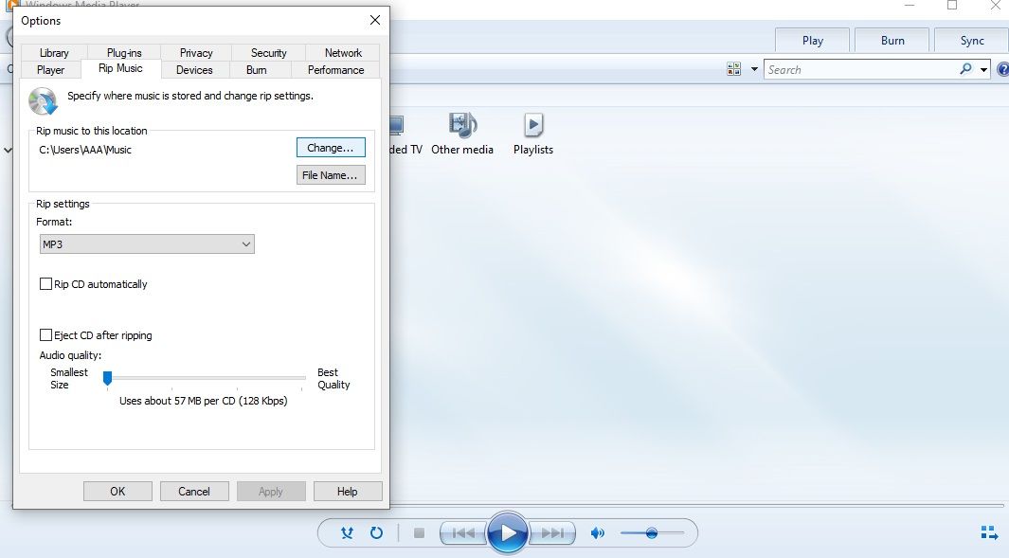Screen dimensions: 1009x558
Task: Open the Burn tab in Media Player
Action: [x=892, y=41]
